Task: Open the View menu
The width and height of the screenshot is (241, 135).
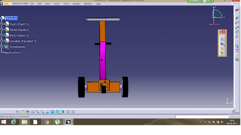Action: click(x=48, y=4)
